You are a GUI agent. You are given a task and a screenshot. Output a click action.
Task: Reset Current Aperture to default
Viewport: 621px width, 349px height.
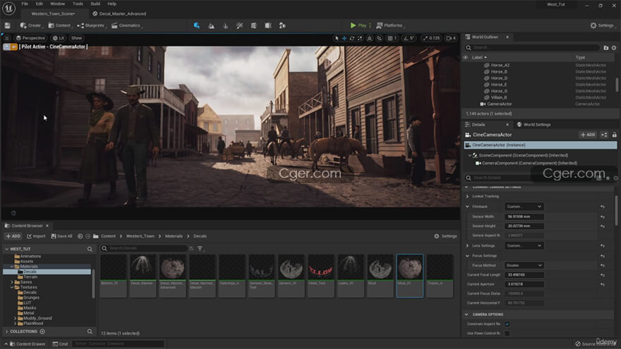[x=603, y=284]
